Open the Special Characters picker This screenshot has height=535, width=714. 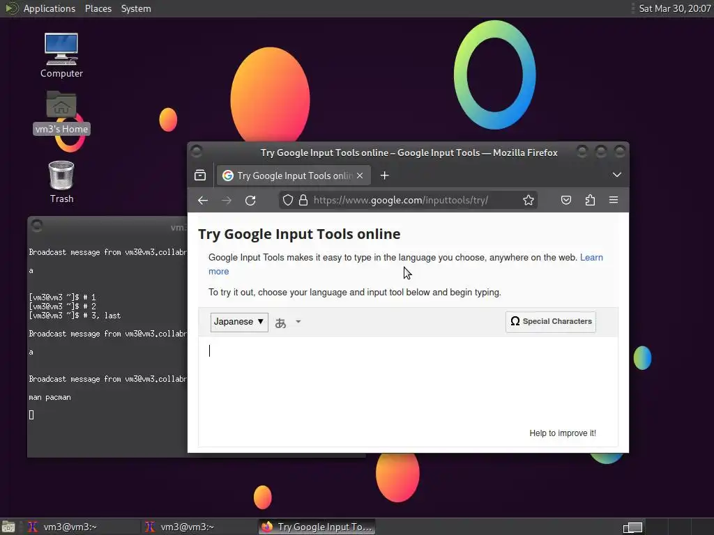click(551, 322)
